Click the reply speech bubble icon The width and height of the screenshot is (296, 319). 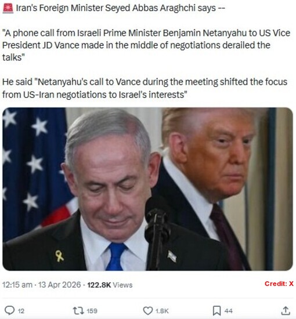point(9,311)
